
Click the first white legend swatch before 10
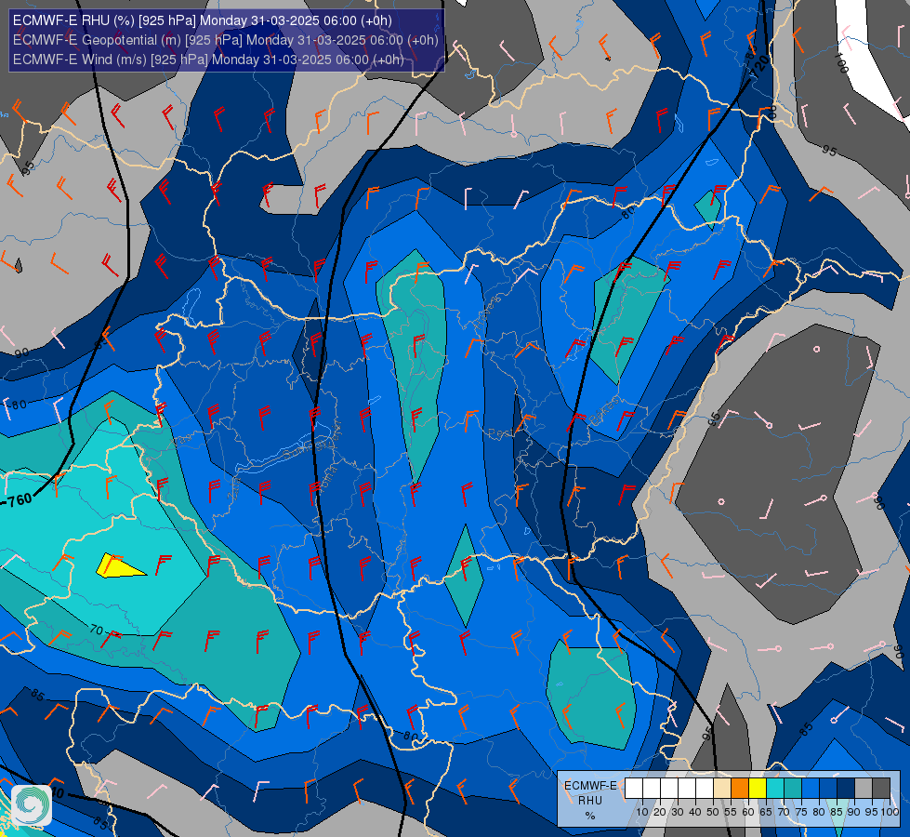pyautogui.click(x=634, y=788)
